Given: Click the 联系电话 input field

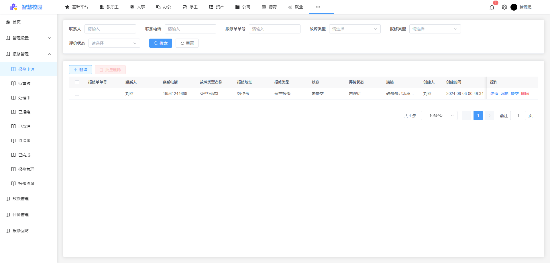Looking at the screenshot, I should pyautogui.click(x=190, y=29).
